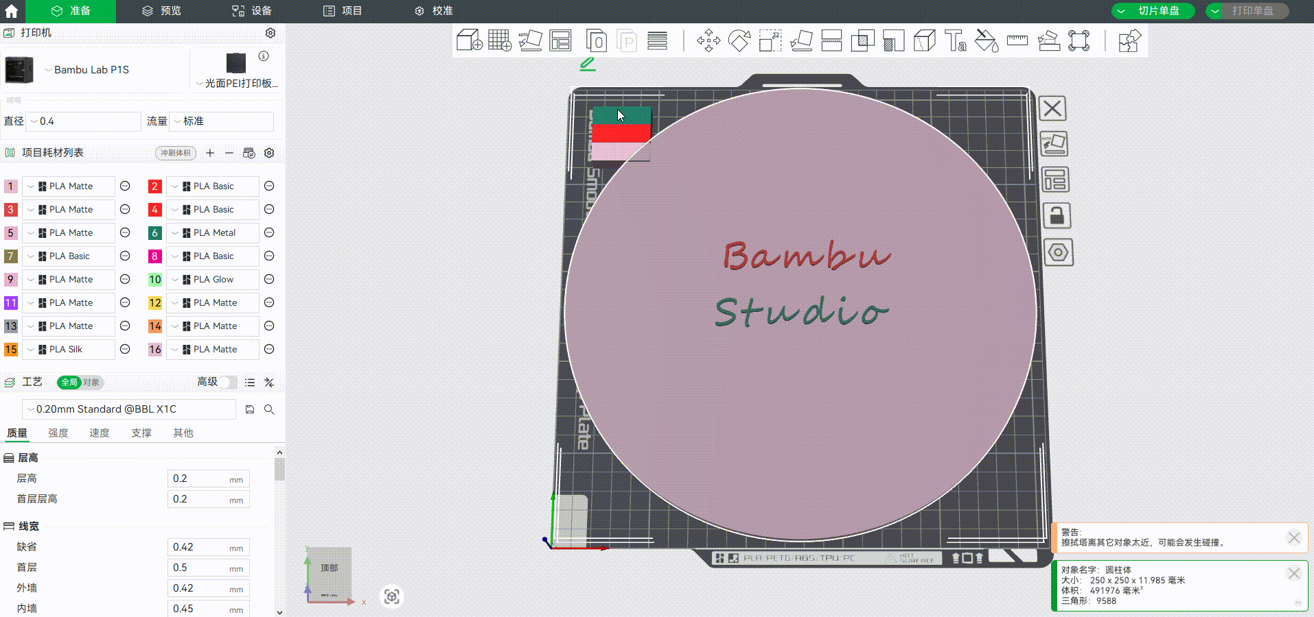Toggle the Advanced (高级) switch

point(229,383)
